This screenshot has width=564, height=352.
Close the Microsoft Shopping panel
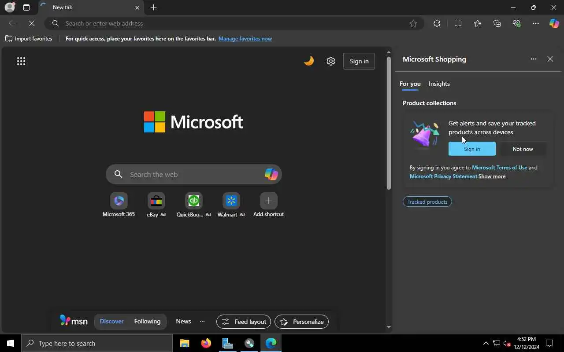(x=550, y=59)
